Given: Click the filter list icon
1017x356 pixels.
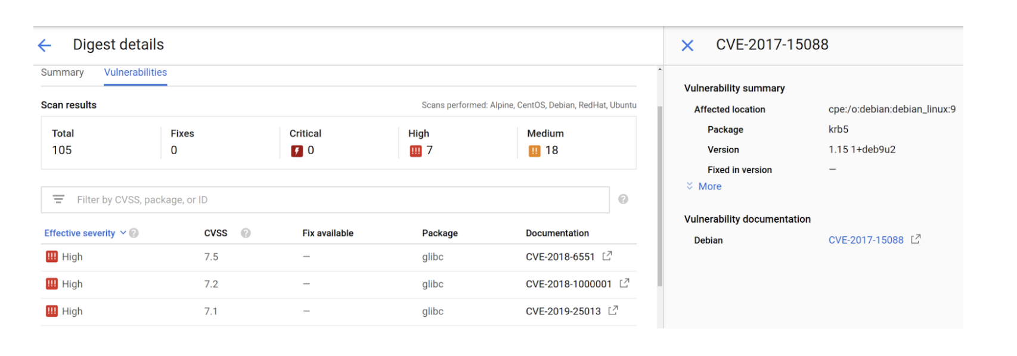Looking at the screenshot, I should (x=58, y=199).
